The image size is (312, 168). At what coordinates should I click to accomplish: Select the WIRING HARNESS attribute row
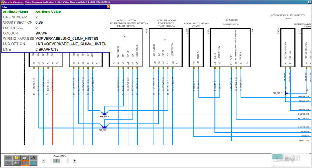[55, 39]
